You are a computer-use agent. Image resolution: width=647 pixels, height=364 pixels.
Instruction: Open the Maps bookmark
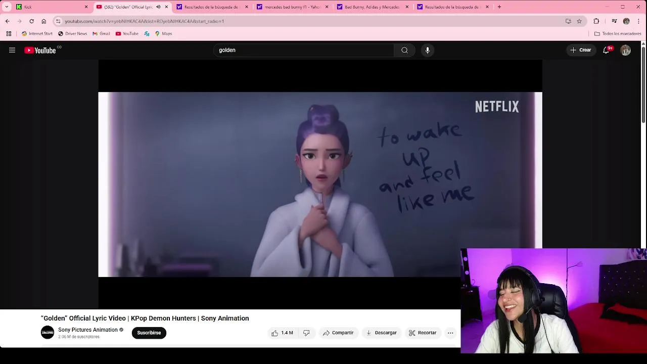click(x=163, y=34)
